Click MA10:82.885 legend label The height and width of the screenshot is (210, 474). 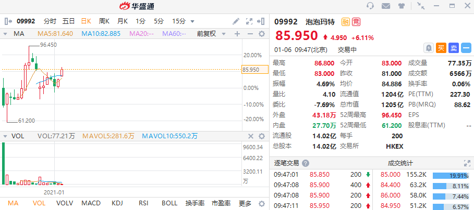tap(101, 34)
